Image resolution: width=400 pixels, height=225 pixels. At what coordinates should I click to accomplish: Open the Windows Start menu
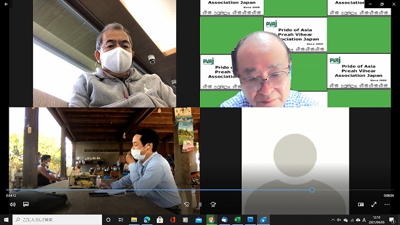(x=6, y=219)
